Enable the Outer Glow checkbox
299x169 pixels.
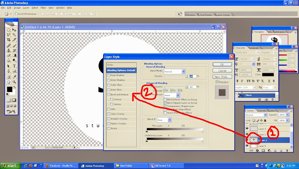(109, 85)
